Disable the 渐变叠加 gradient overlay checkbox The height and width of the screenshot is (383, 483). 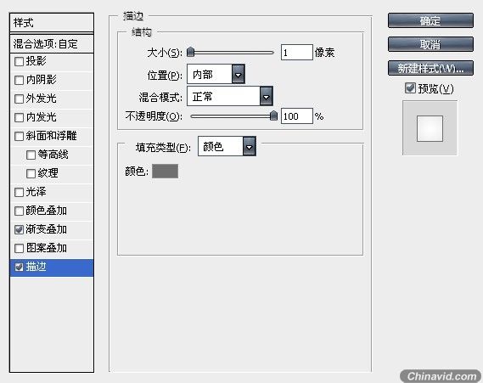click(19, 229)
